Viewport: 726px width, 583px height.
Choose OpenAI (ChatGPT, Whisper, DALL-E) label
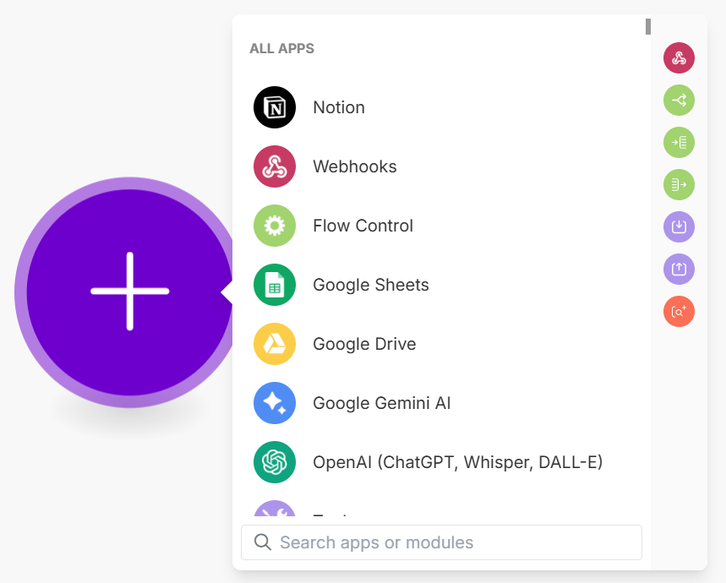click(x=458, y=462)
